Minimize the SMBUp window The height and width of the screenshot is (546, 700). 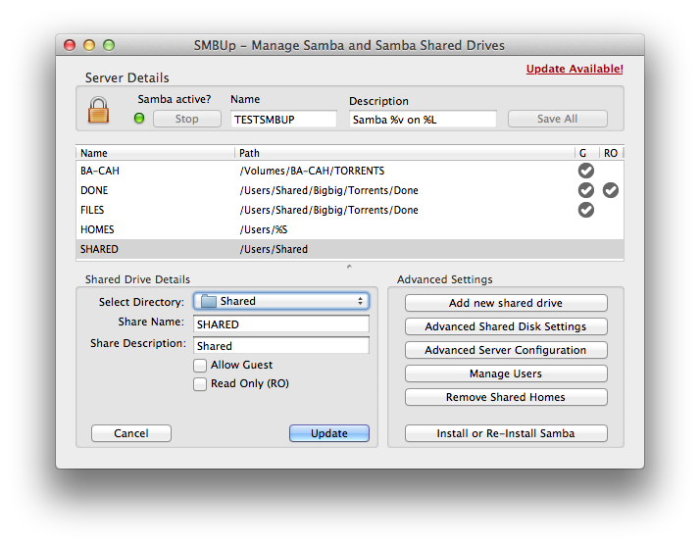[x=89, y=45]
